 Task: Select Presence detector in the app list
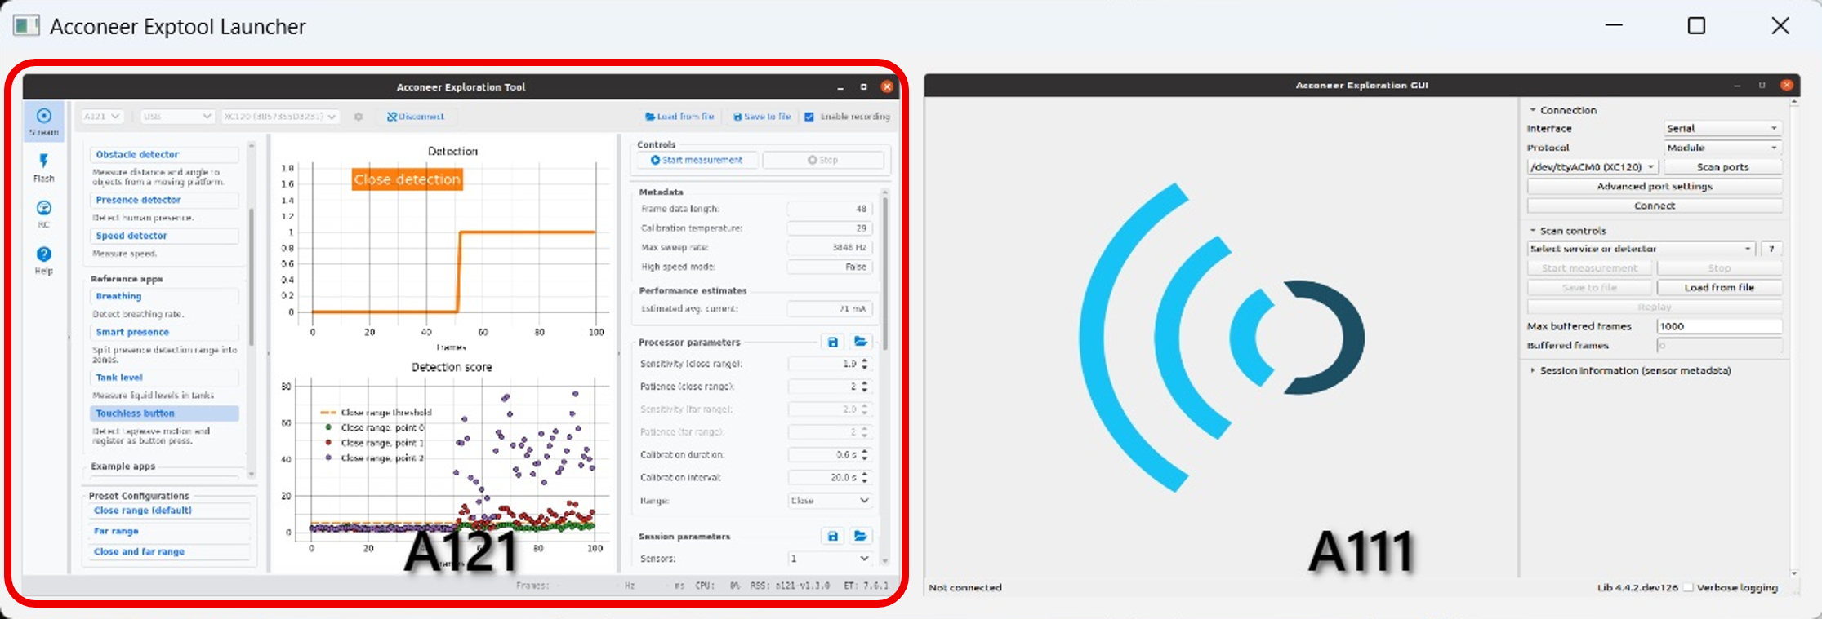[164, 200]
